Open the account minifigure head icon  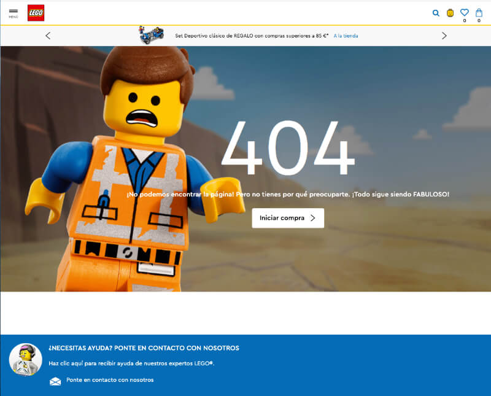[450, 13]
